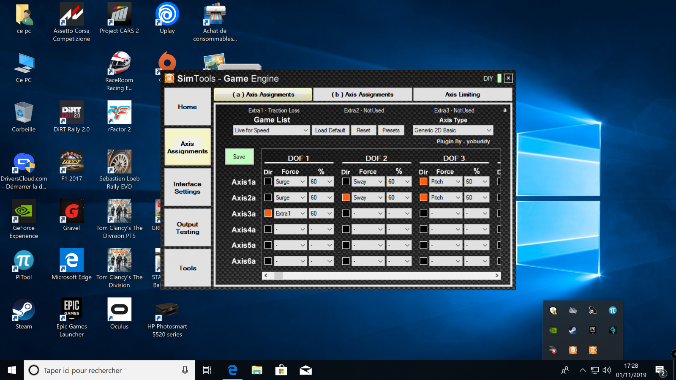Open Corbeille recycle bin icon
This screenshot has height=380, width=676.
click(x=24, y=117)
